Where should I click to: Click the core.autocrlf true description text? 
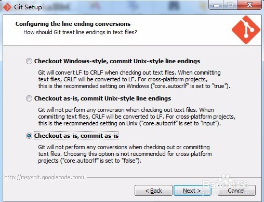pyautogui.click(x=134, y=79)
